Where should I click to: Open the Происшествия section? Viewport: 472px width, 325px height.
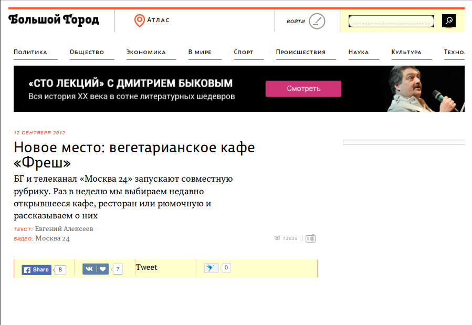(x=301, y=52)
